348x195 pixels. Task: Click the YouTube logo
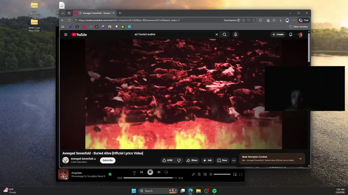(79, 34)
